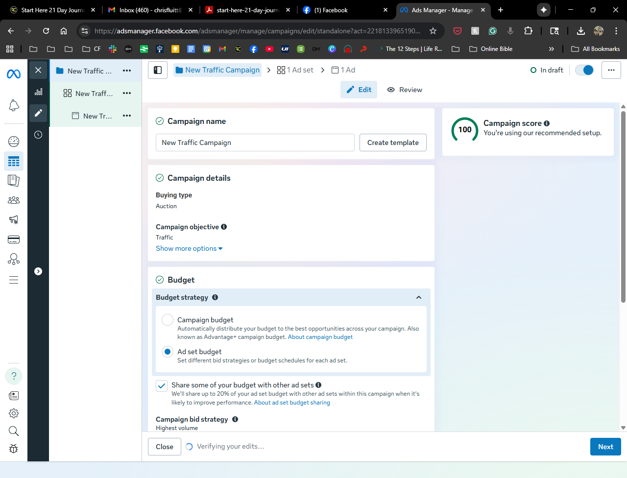Open the Audiences people icon
The width and height of the screenshot is (627, 478).
point(14,200)
